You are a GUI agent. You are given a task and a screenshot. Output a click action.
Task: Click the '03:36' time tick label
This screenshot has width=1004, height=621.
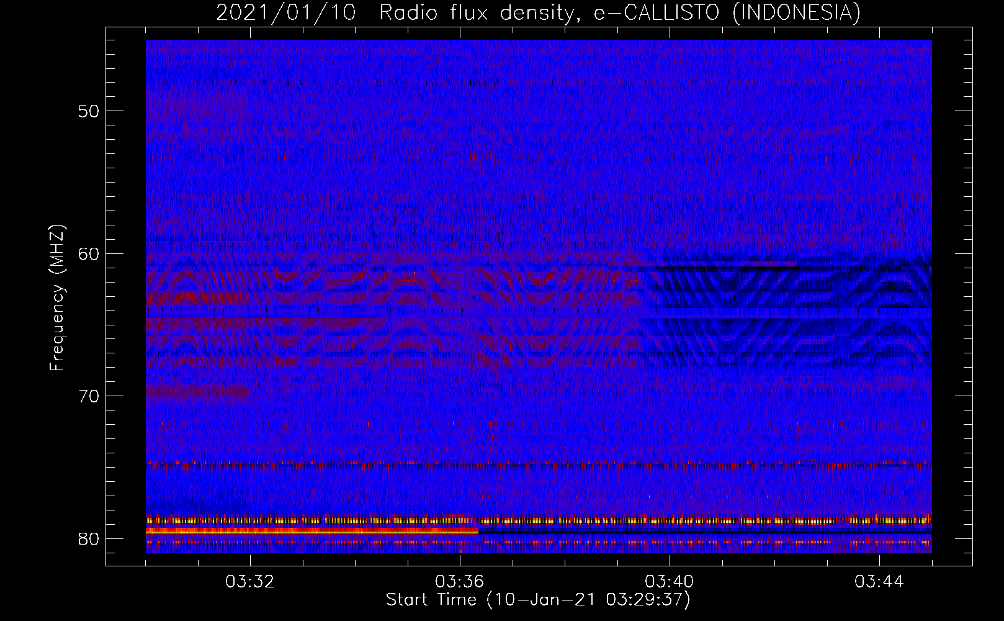460,582
